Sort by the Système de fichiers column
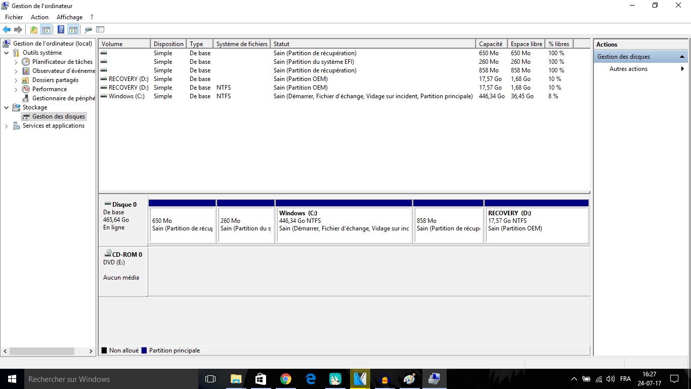Screen dimensions: 691x389 tap(242, 44)
